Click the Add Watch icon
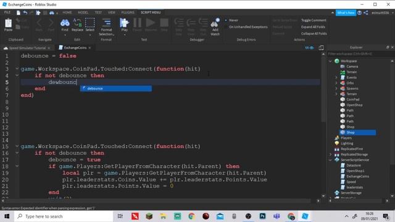This screenshot has width=395, height=222. click(x=215, y=23)
